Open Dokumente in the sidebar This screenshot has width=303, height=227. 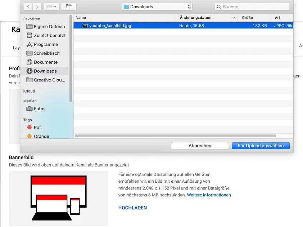pyautogui.click(x=46, y=62)
